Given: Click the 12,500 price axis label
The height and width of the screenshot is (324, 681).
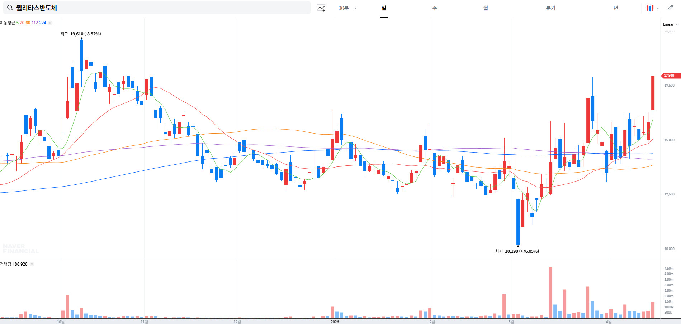Looking at the screenshot, I should (669, 194).
